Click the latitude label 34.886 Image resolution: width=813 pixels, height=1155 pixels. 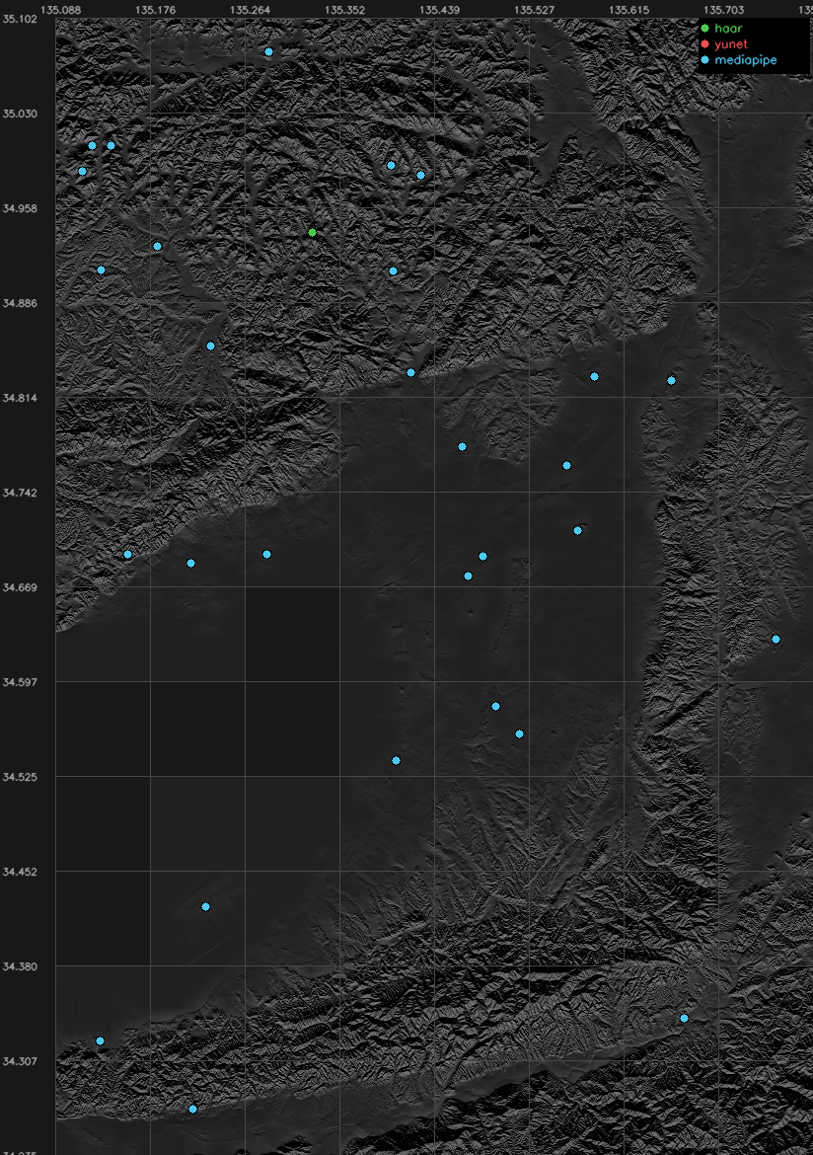20,303
